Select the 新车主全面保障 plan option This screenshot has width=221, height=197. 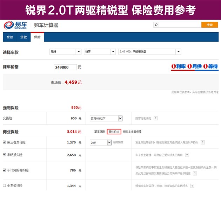click(132, 132)
